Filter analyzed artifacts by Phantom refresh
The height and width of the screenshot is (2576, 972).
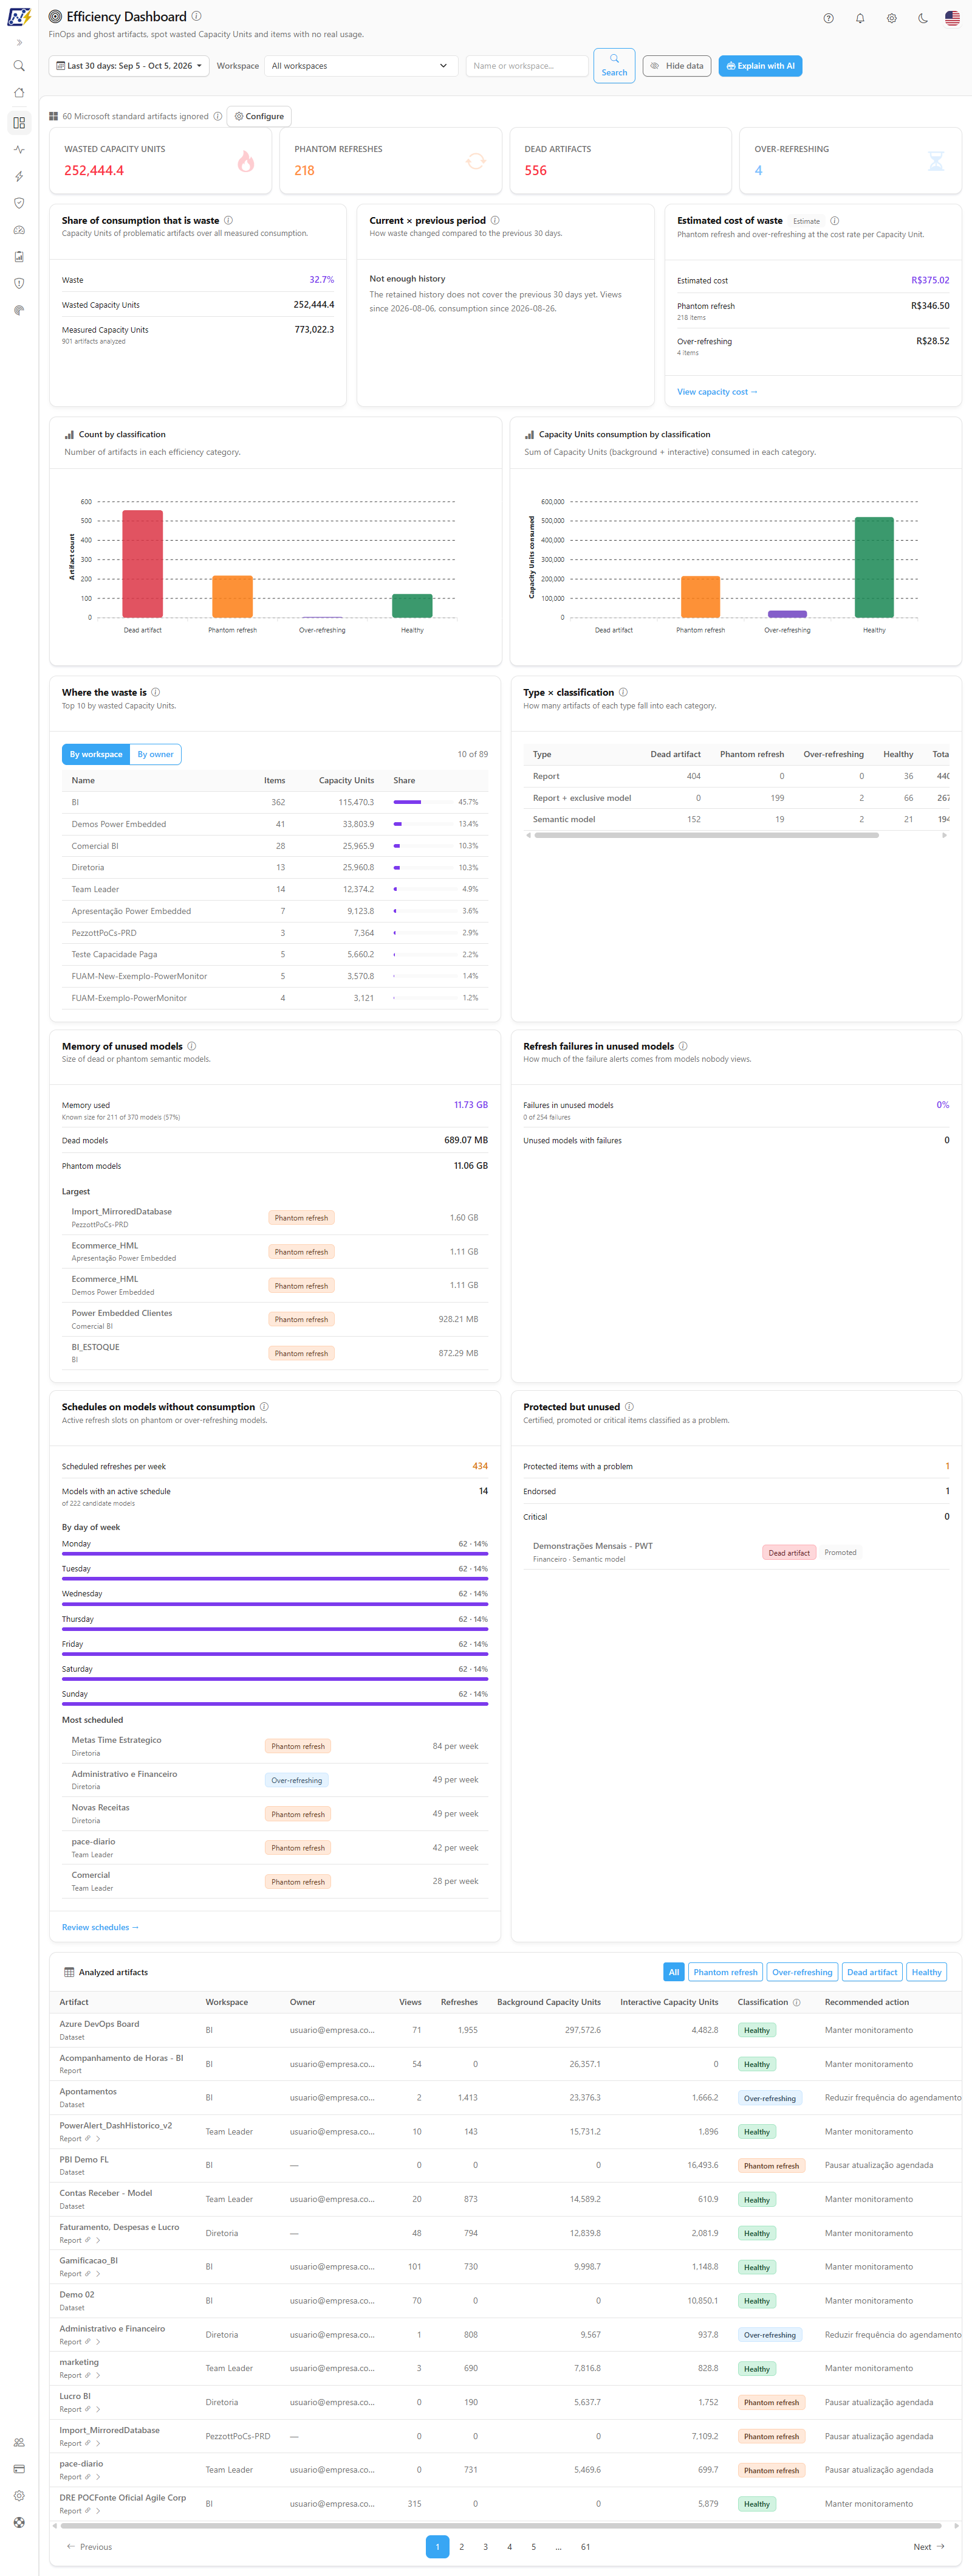point(725,1972)
